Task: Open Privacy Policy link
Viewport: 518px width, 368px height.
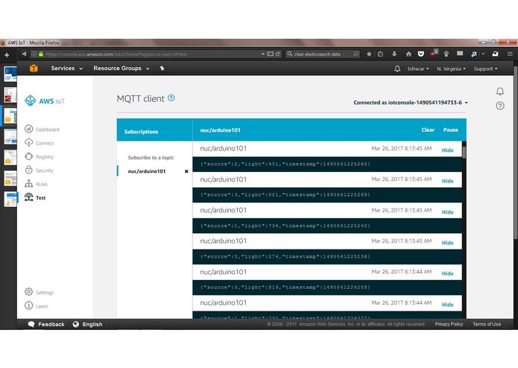Action: [449, 324]
